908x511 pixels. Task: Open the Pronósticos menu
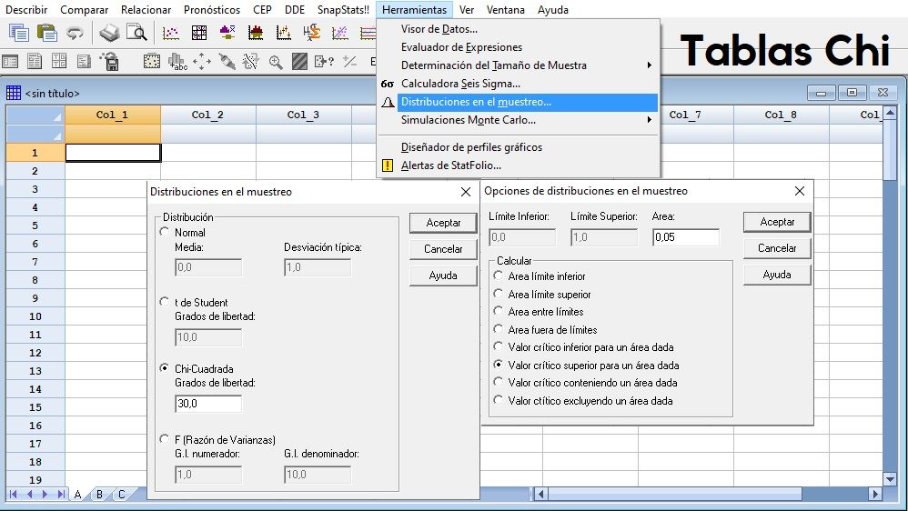click(x=211, y=10)
